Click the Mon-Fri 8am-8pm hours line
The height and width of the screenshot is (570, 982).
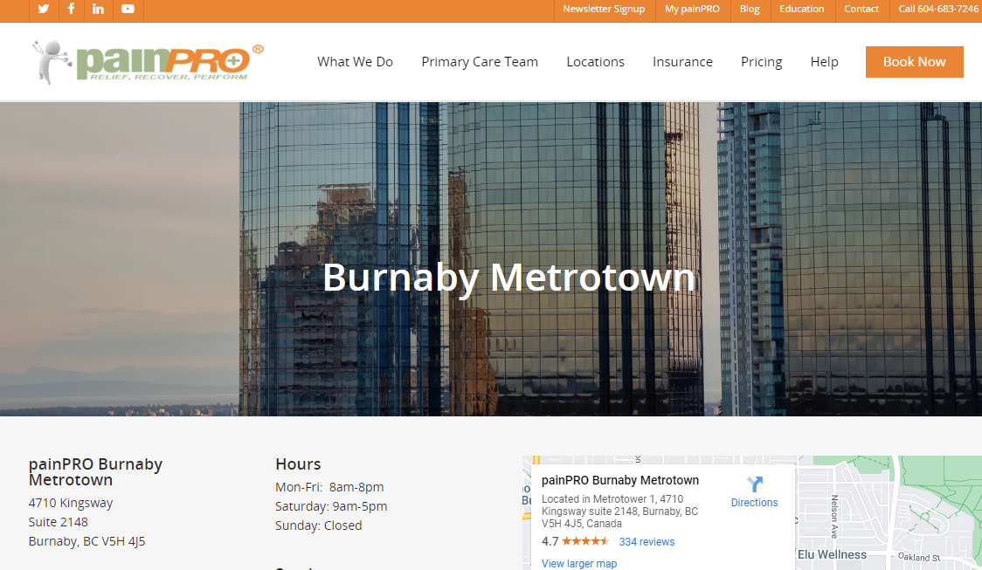click(329, 487)
